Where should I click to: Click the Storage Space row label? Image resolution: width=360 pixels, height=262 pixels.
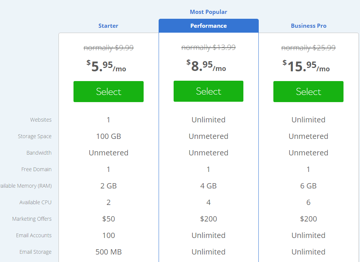tap(35, 136)
